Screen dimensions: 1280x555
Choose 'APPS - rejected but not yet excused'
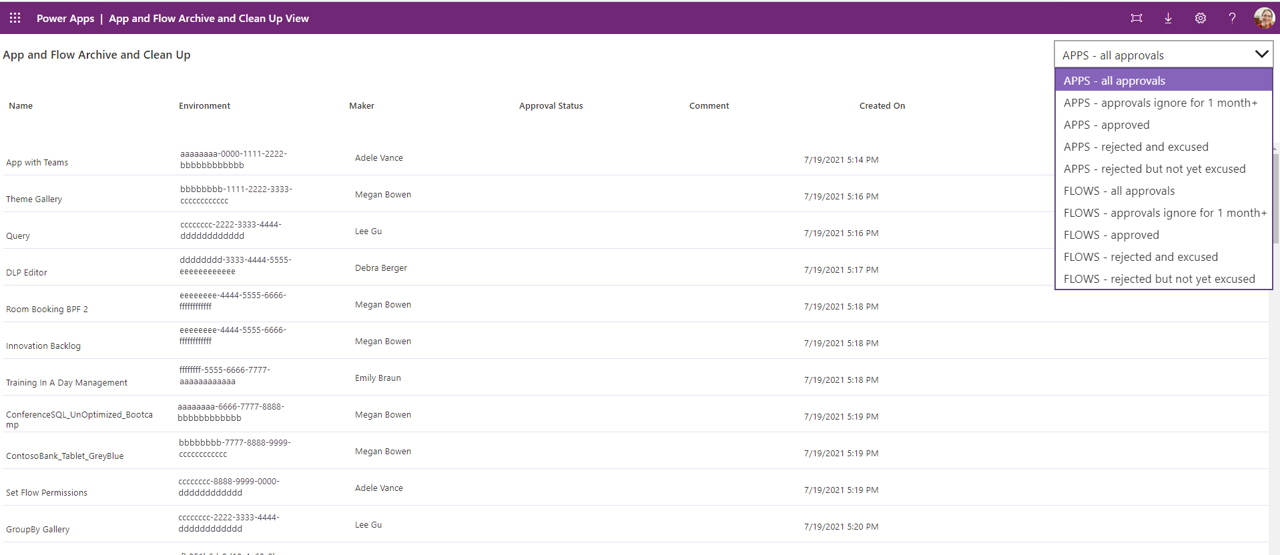[x=1155, y=169]
